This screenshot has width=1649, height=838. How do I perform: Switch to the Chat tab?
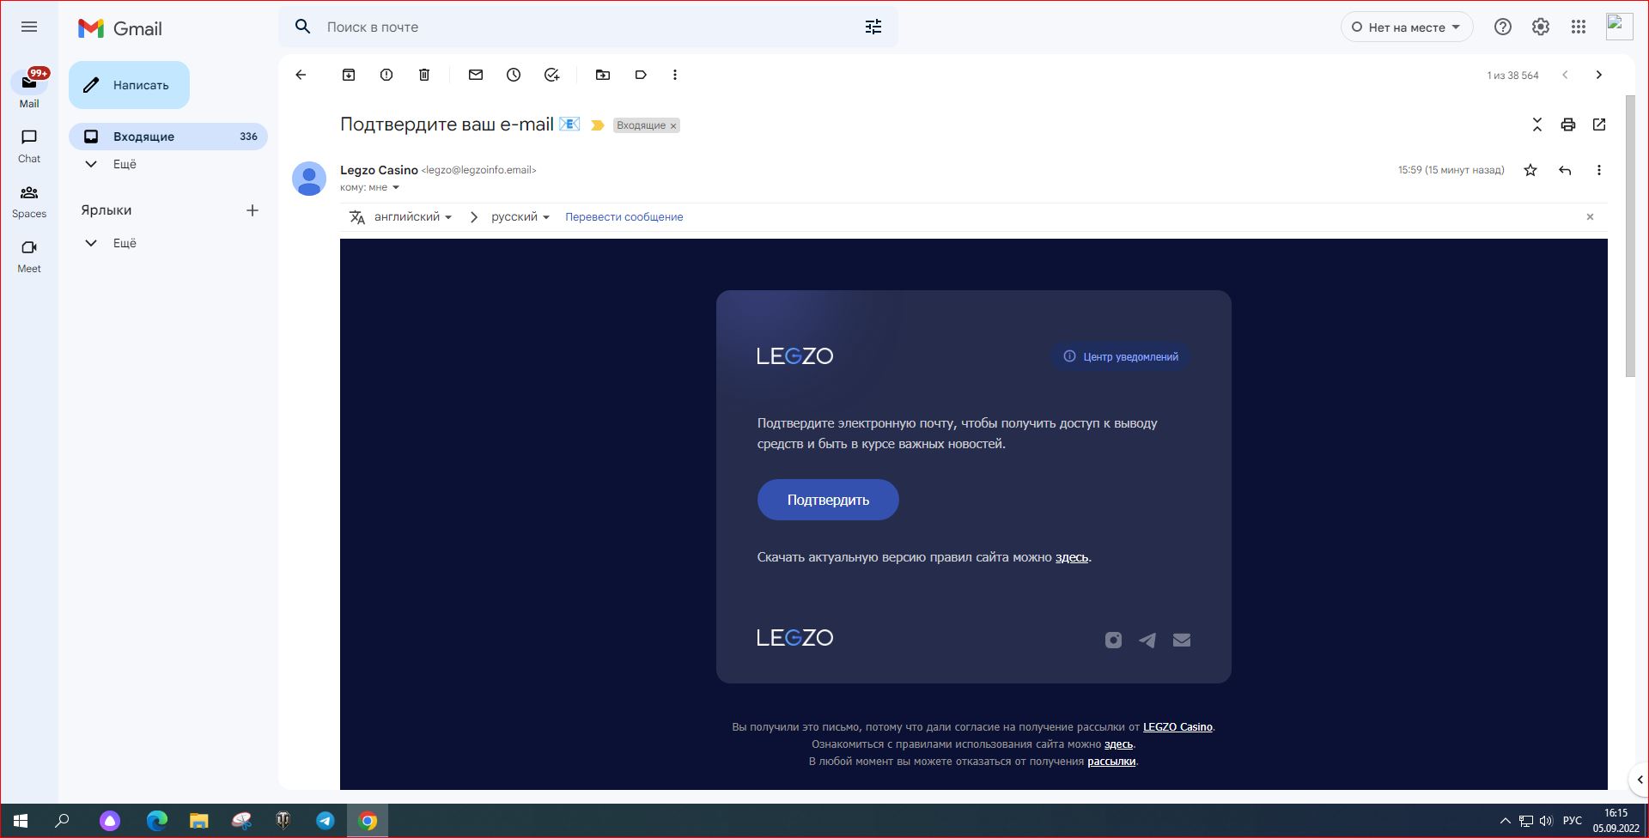(29, 146)
